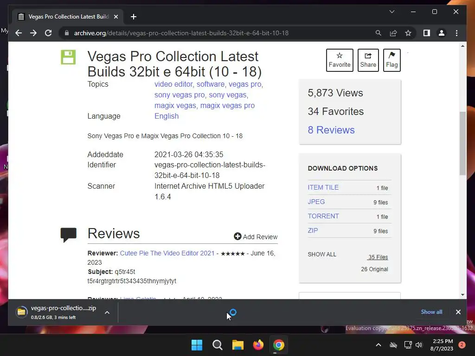The image size is (475, 356).
Task: Open the magix vegas pro topic link
Action: pyautogui.click(x=227, y=106)
